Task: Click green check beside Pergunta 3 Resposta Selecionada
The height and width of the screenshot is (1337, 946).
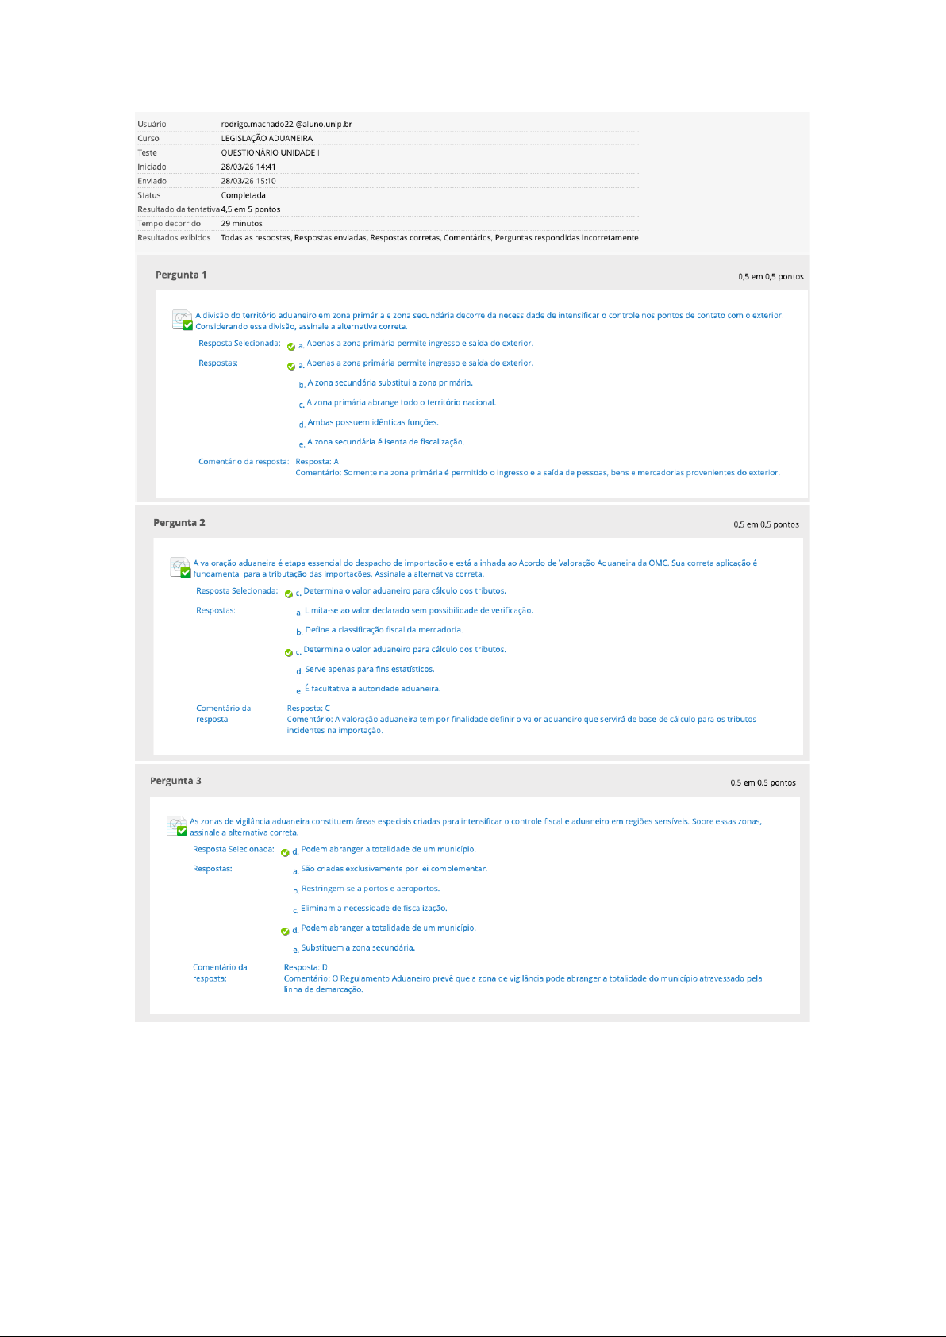Action: 286,853
